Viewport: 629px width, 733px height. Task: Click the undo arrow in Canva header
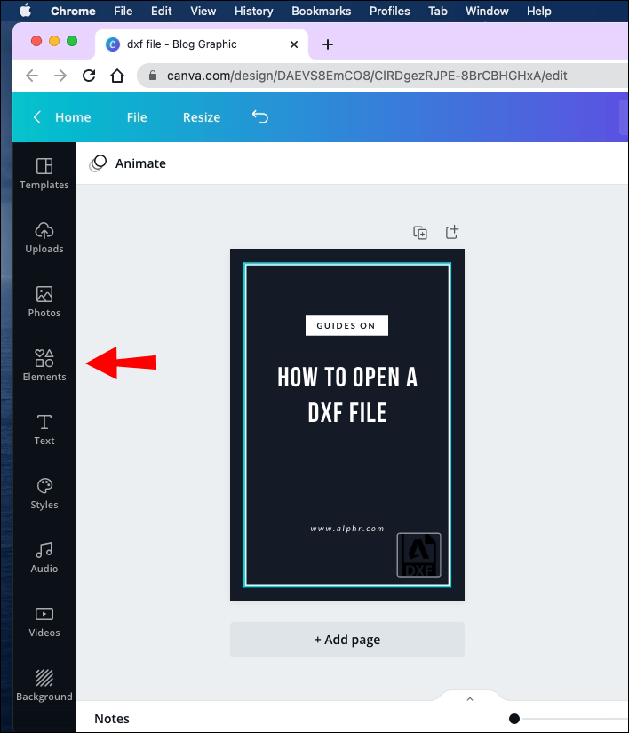click(x=260, y=117)
